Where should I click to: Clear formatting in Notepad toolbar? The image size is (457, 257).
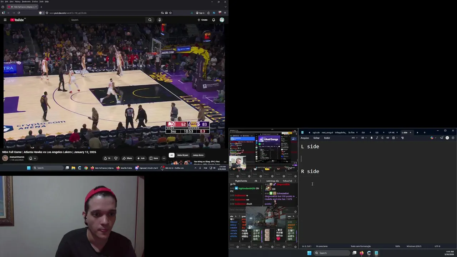coord(402,138)
